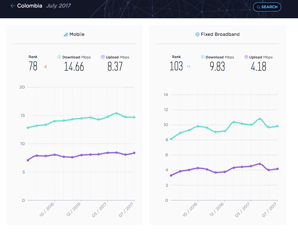Click the Colombia country title
Screen dimensions: 298x233
click(30, 6)
